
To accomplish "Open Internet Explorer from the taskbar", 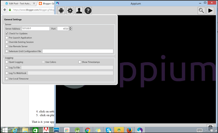I will tap(15, 130).
